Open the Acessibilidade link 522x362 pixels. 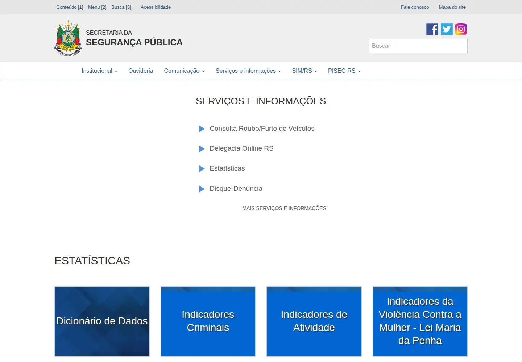tap(156, 7)
